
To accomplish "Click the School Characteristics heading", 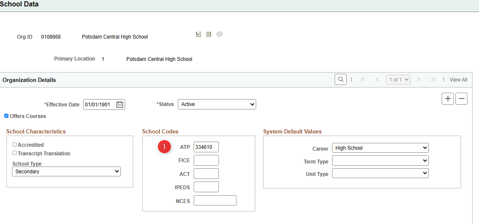I will coord(36,132).
